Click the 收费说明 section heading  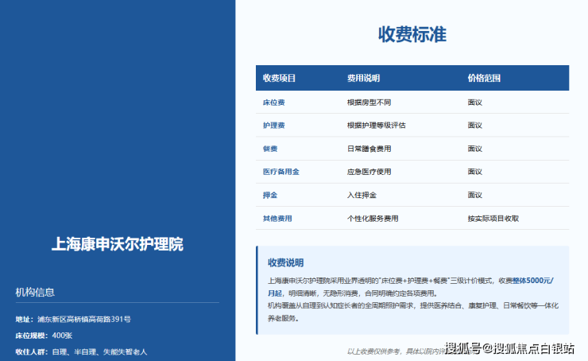[285, 262]
